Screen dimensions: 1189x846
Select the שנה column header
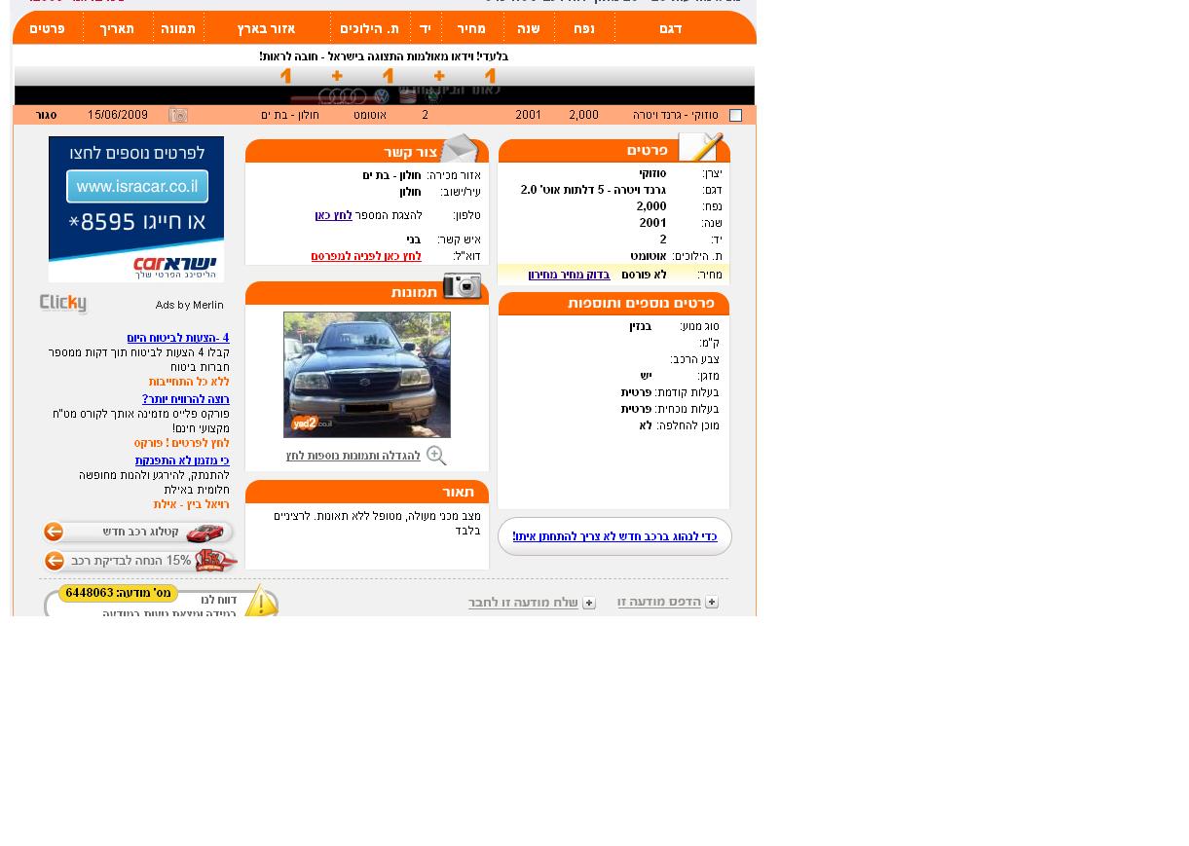coord(528,29)
